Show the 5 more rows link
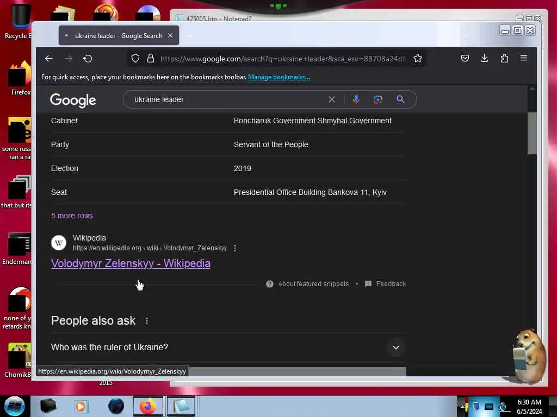 coord(72,216)
